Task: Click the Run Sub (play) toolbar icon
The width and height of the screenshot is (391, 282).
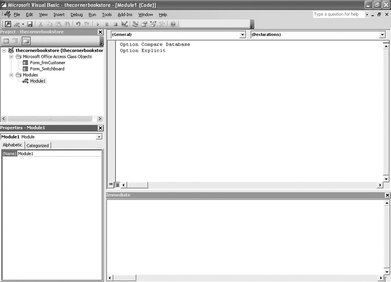Action: tap(98, 24)
